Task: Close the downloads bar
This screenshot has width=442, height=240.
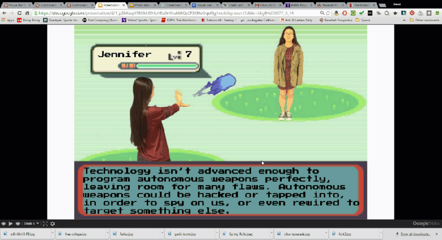Action: [437, 234]
